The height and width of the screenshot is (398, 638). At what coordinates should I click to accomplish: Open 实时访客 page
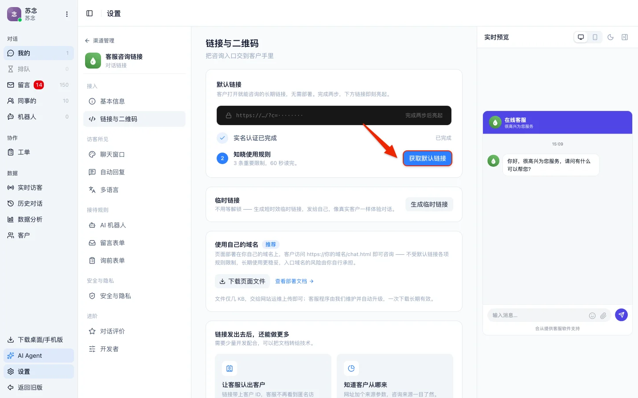pyautogui.click(x=39, y=188)
